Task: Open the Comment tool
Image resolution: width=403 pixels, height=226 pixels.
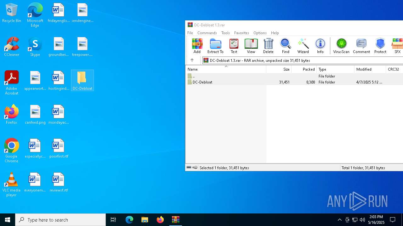Action: [361, 46]
